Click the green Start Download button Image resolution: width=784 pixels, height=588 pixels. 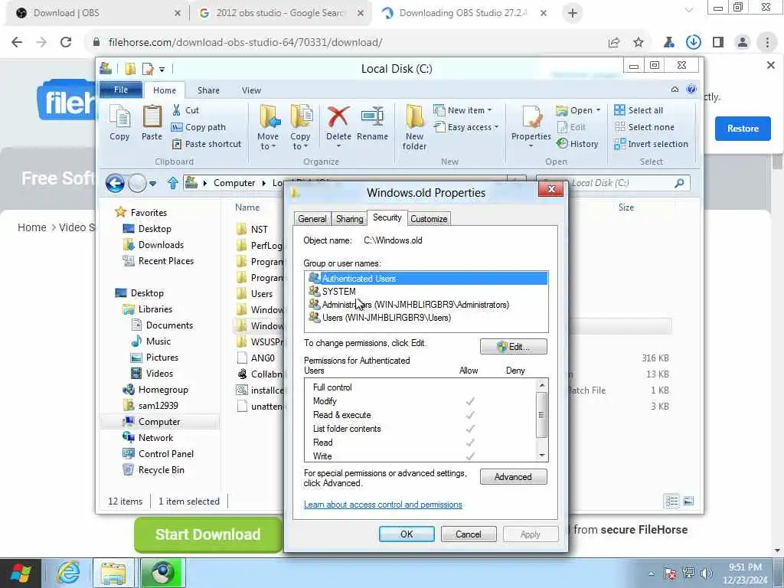point(208,534)
